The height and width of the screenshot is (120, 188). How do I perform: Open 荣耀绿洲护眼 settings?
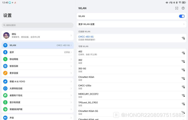tap(38, 109)
